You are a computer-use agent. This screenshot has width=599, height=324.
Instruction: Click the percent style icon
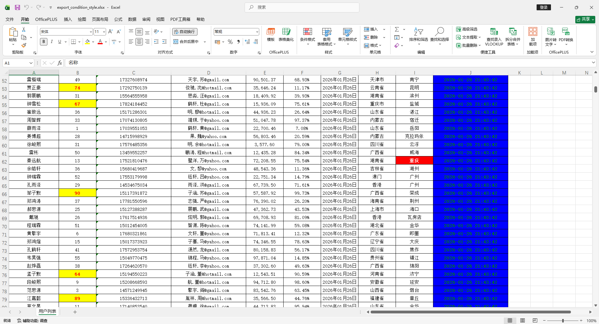pyautogui.click(x=230, y=42)
